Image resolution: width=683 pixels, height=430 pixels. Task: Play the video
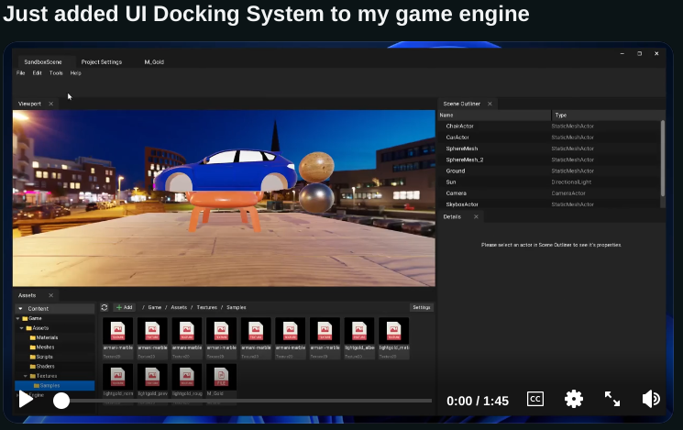(x=26, y=399)
